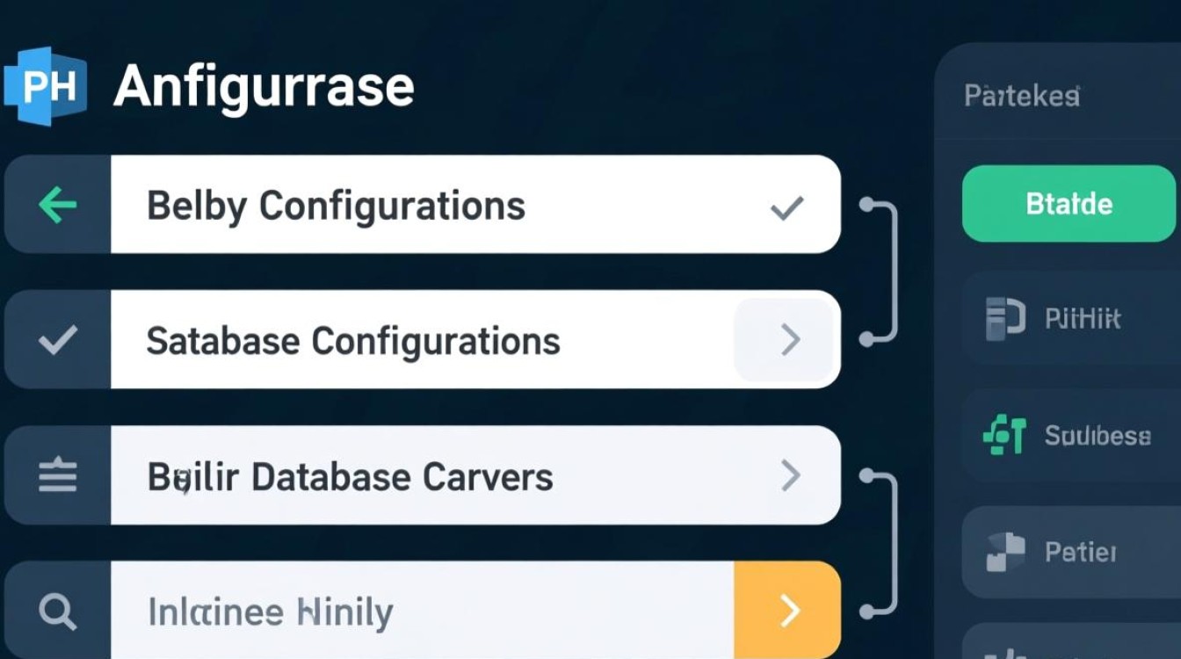1181x659 pixels.
Task: Click the Partekes sidebar heading
Action: click(x=1022, y=96)
